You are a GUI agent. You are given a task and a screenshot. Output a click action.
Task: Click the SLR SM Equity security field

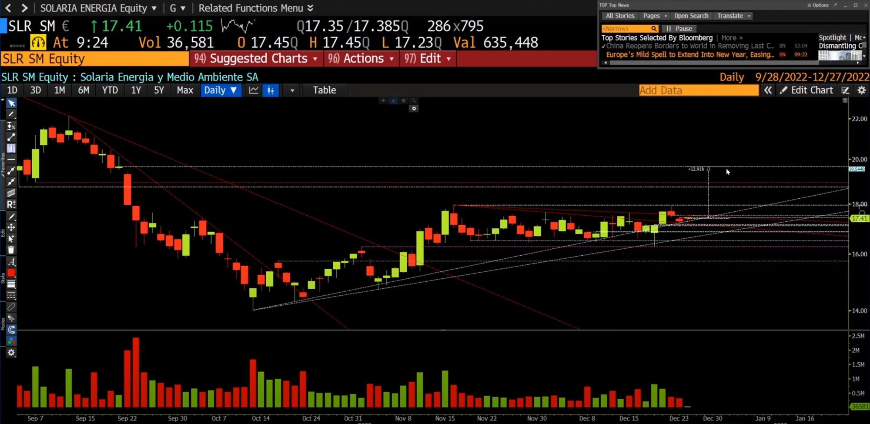(95, 59)
